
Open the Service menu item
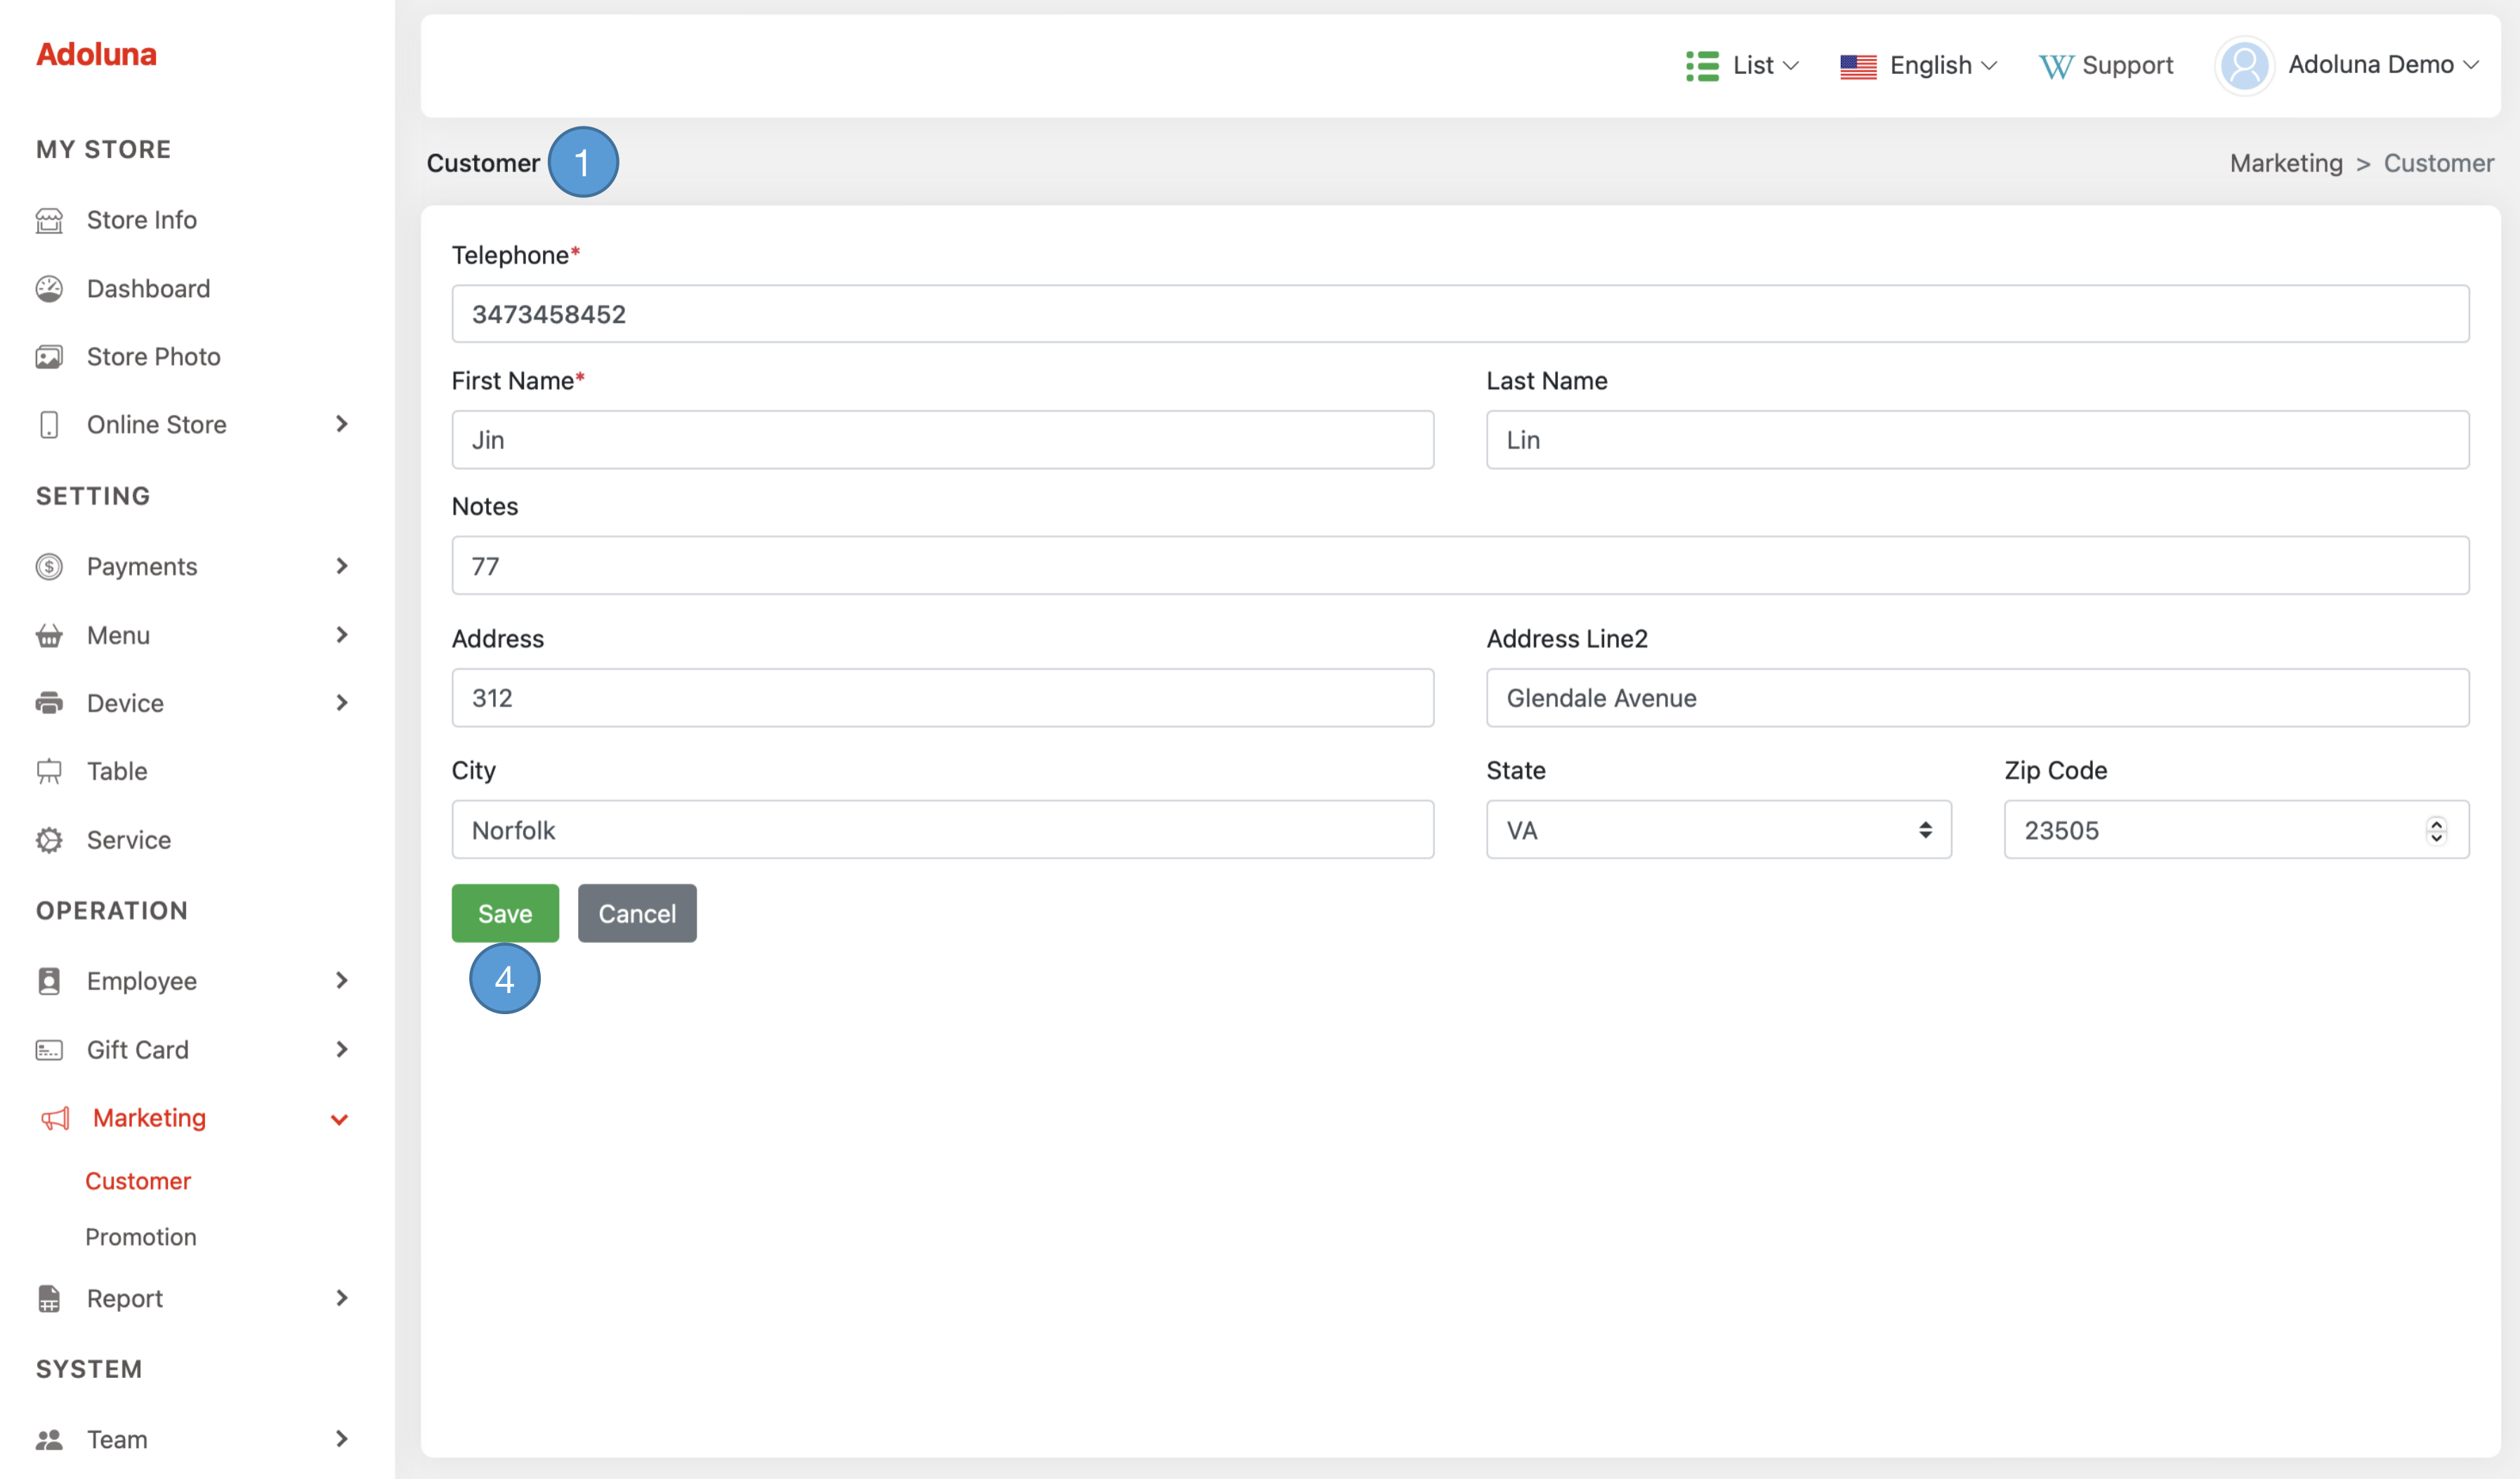128,840
